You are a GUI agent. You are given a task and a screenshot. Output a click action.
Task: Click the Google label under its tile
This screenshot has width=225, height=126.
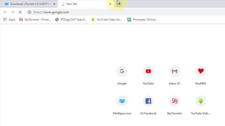click(122, 83)
